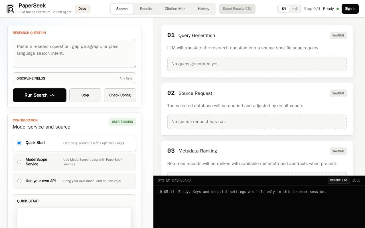Open the Citation Map tab

[175, 9]
